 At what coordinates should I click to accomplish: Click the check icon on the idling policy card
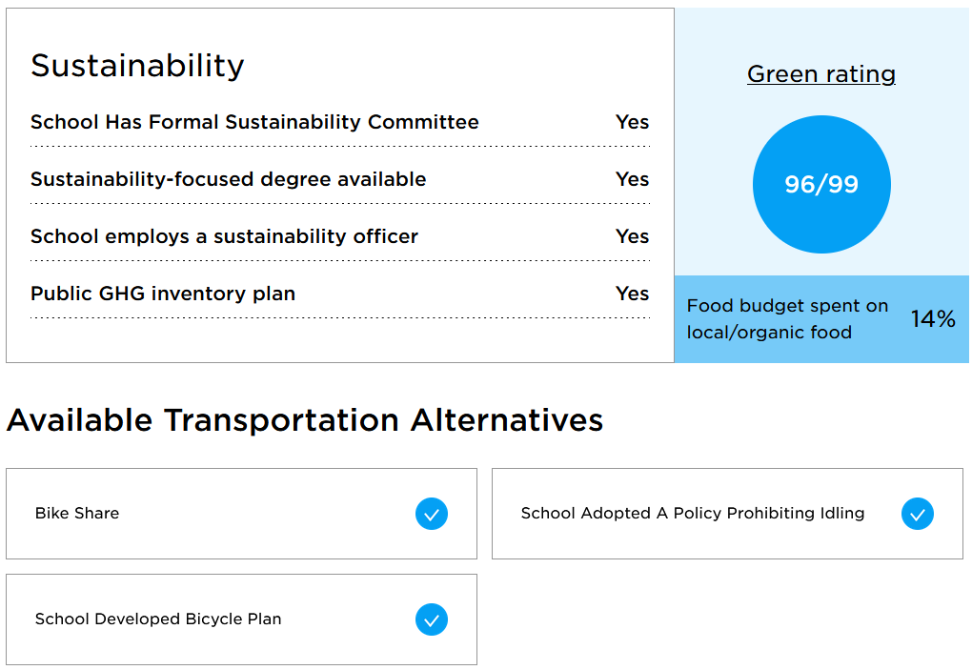[x=917, y=514]
